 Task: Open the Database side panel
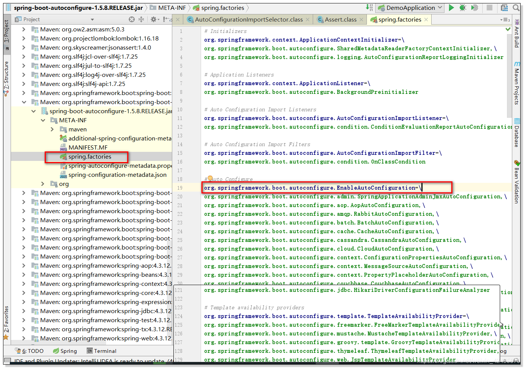click(516, 133)
